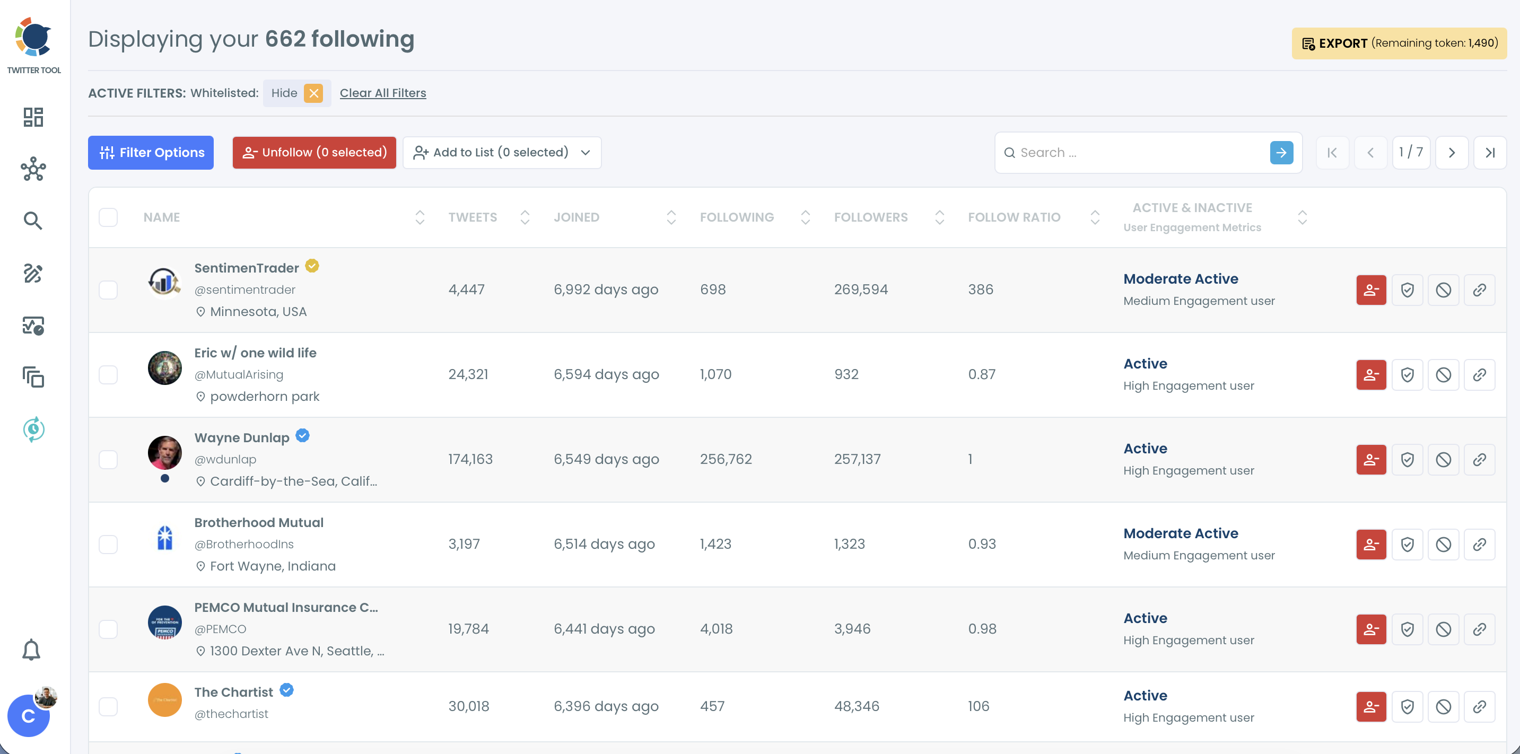The width and height of the screenshot is (1520, 754).
Task: Open the network graph sidebar icon
Action: [33, 169]
